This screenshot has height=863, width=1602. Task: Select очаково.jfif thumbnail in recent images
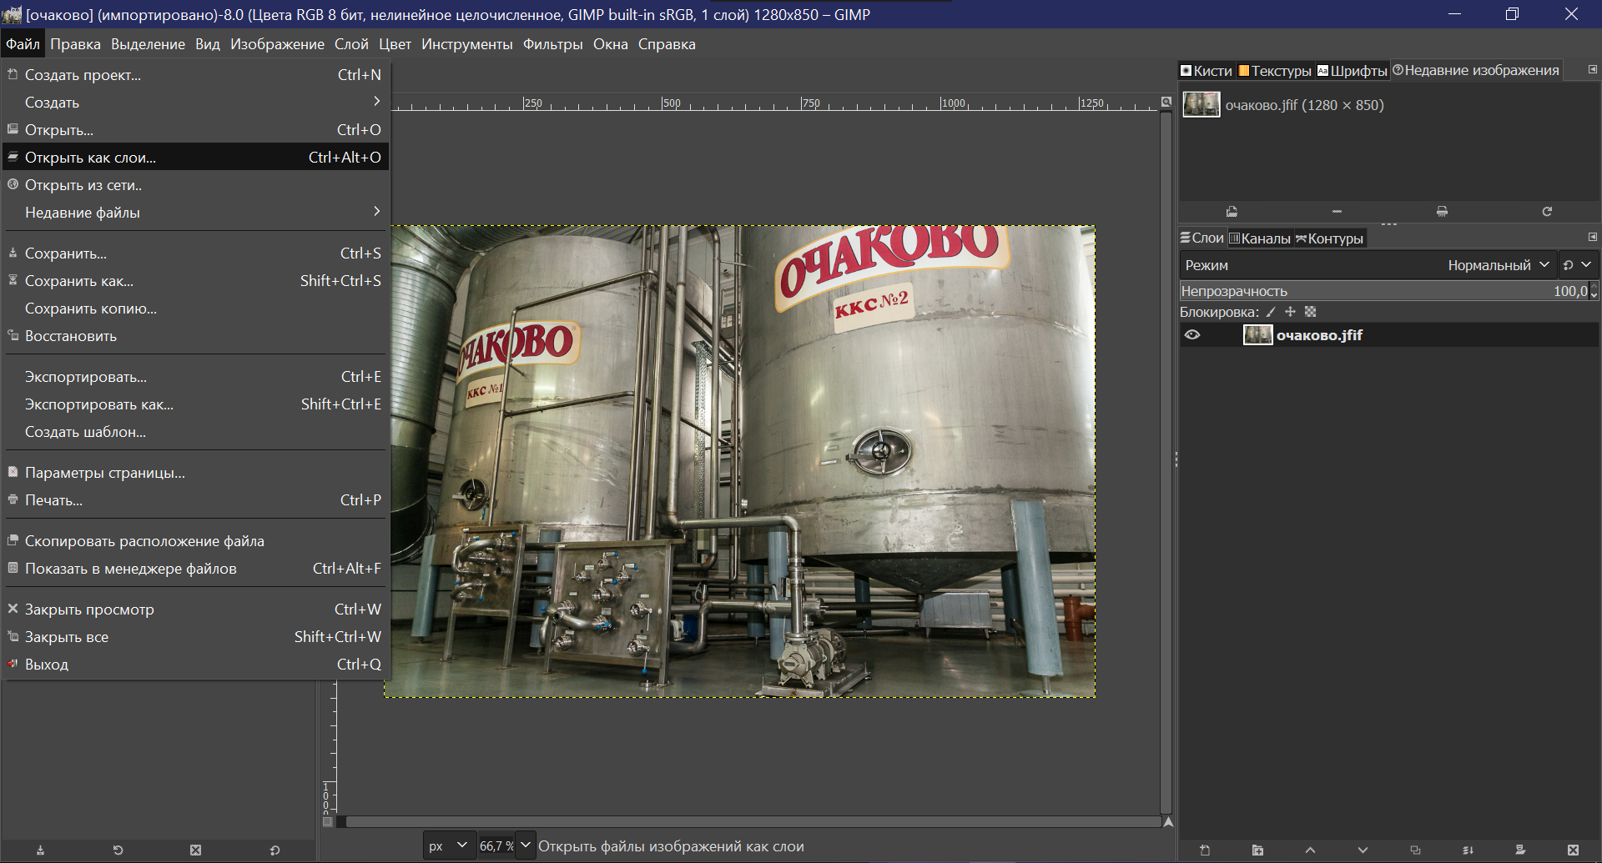(1201, 105)
